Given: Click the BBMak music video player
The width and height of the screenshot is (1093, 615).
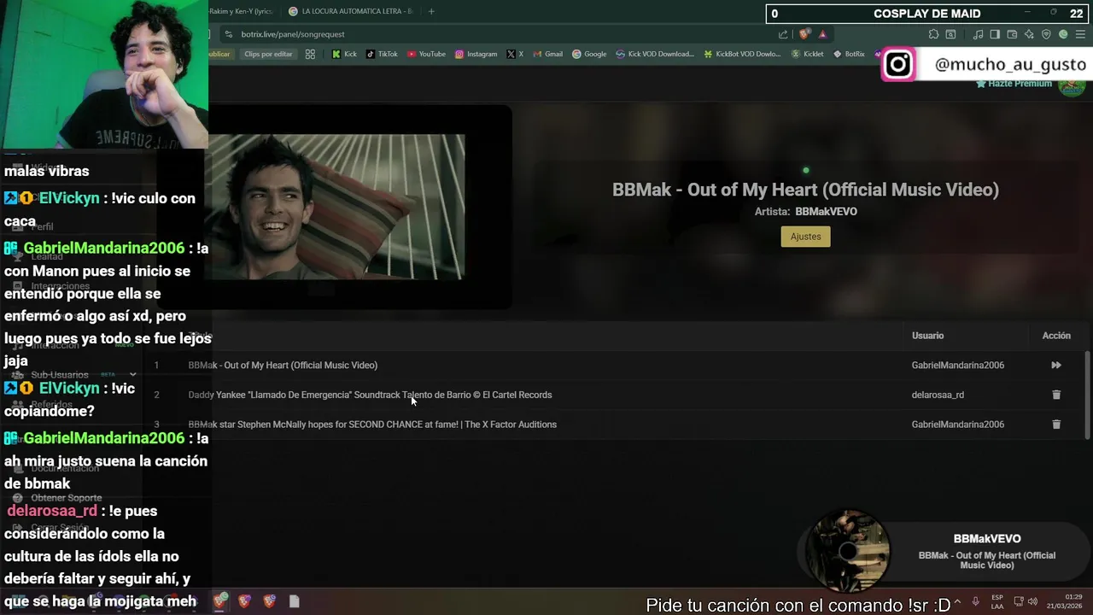Looking at the screenshot, I should 335,207.
